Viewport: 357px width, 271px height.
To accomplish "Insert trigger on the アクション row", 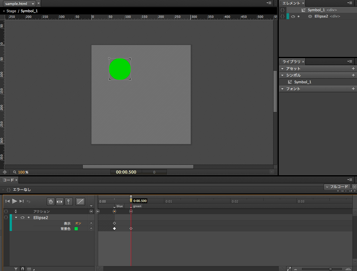I will [91, 212].
